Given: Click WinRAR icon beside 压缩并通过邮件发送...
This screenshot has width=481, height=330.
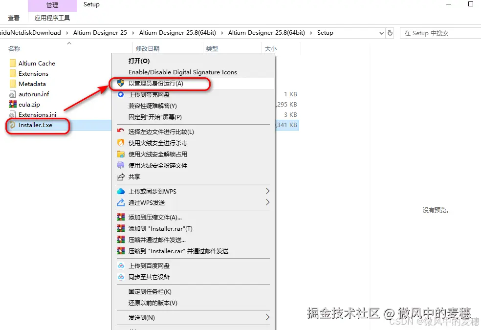Looking at the screenshot, I should point(121,240).
